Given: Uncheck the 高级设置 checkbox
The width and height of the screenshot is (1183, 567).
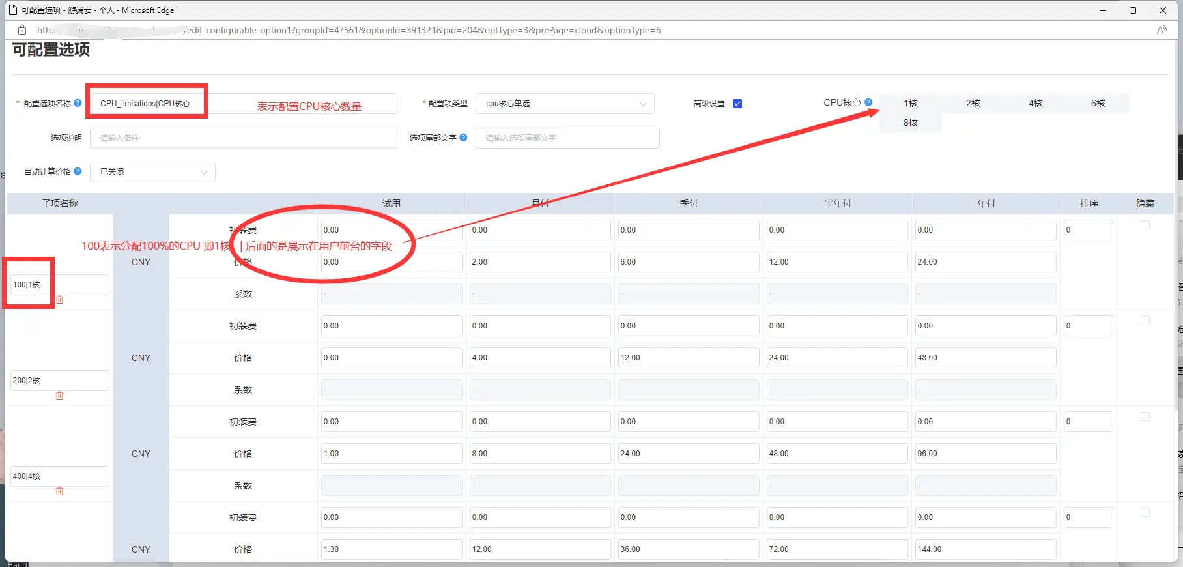Looking at the screenshot, I should [x=737, y=104].
